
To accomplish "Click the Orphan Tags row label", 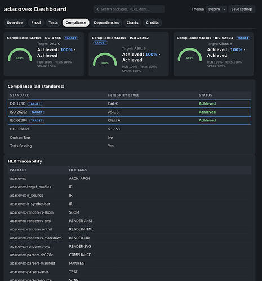I will coord(20,138).
